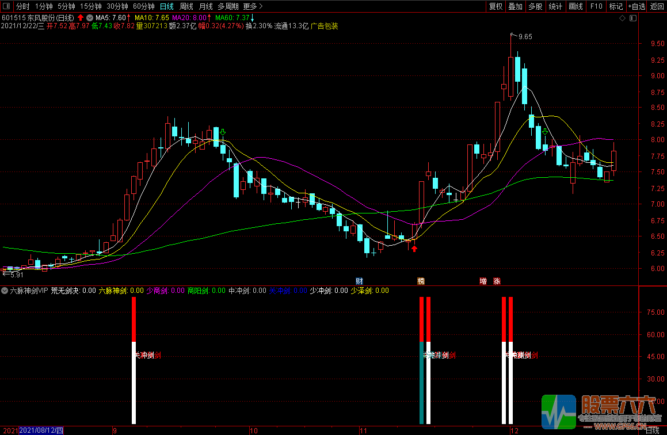Select the 60分钟 period tab
Viewport: 667px width, 435px height.
143,6
